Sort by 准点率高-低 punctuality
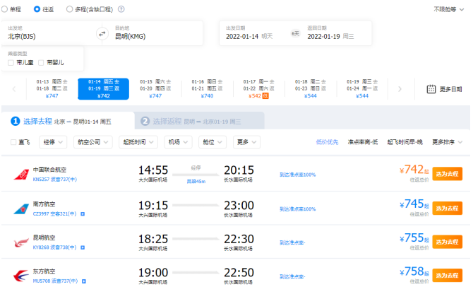 tap(363, 142)
